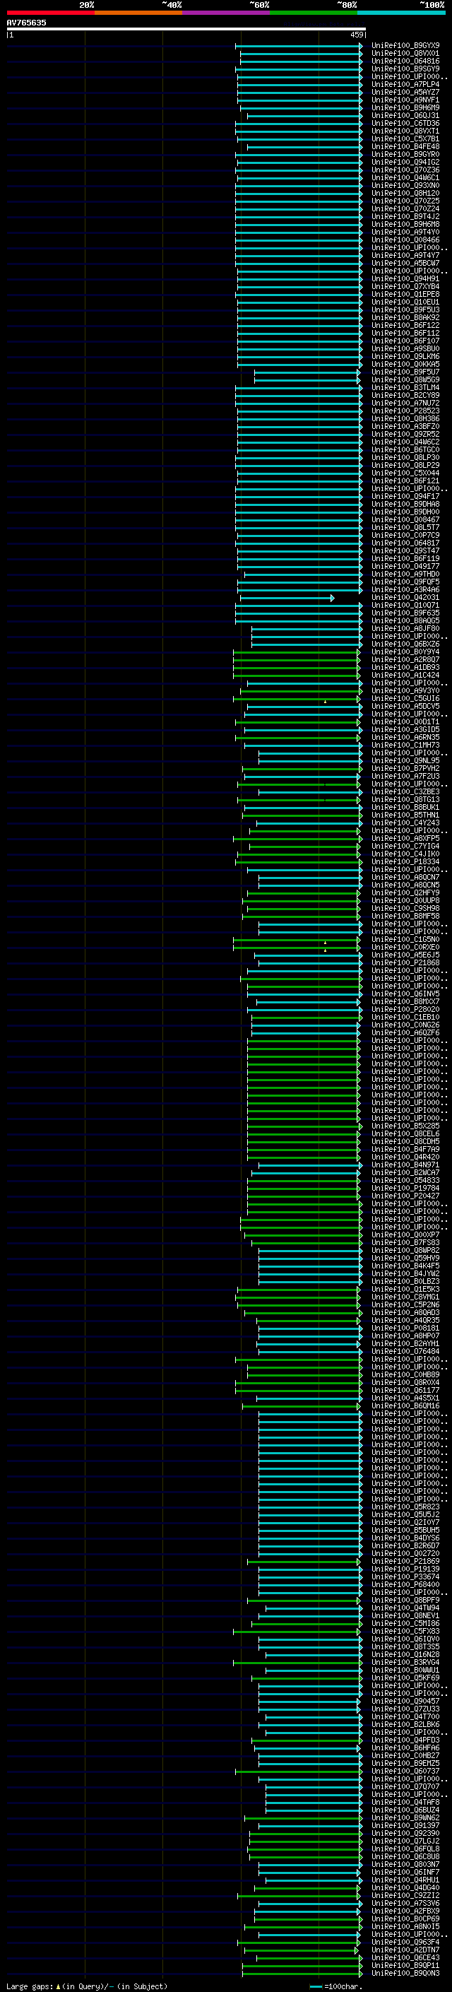This screenshot has height=1992, width=452.
Task: Select the UniRef100_Q9LKM6 label
Action: pos(405,356)
